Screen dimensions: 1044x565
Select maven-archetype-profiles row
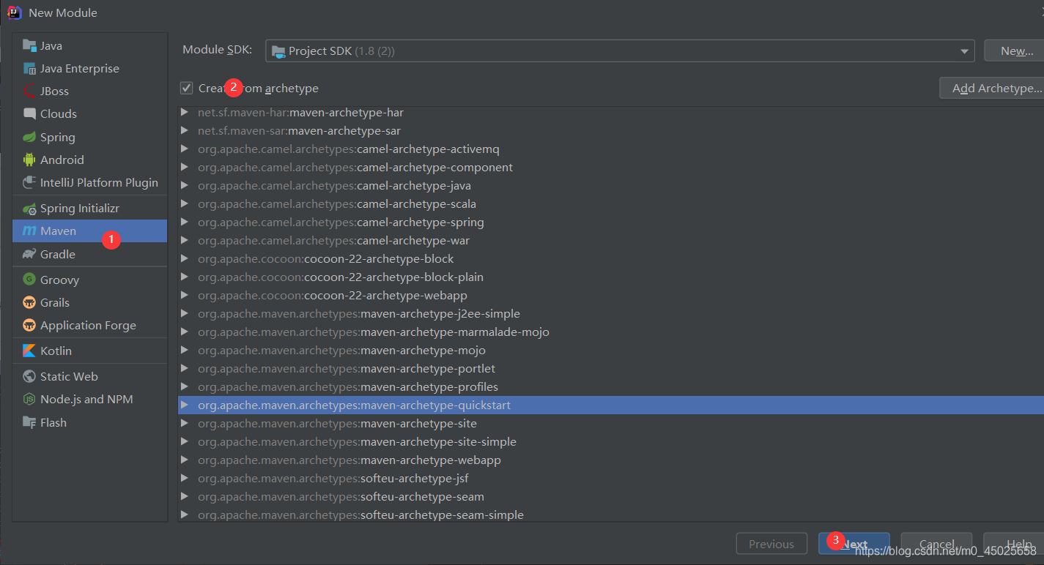(611, 387)
